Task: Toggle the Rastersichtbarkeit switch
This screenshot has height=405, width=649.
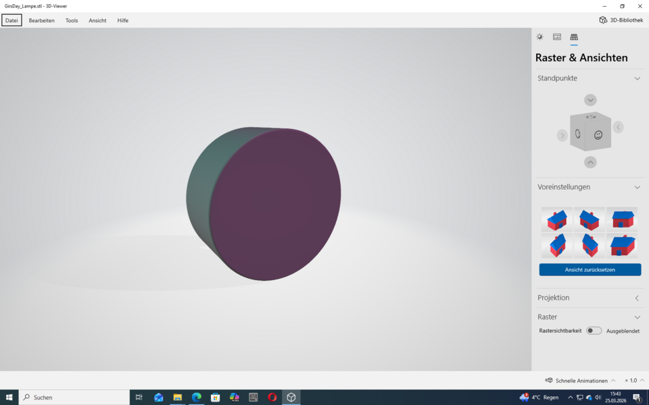Action: point(594,331)
